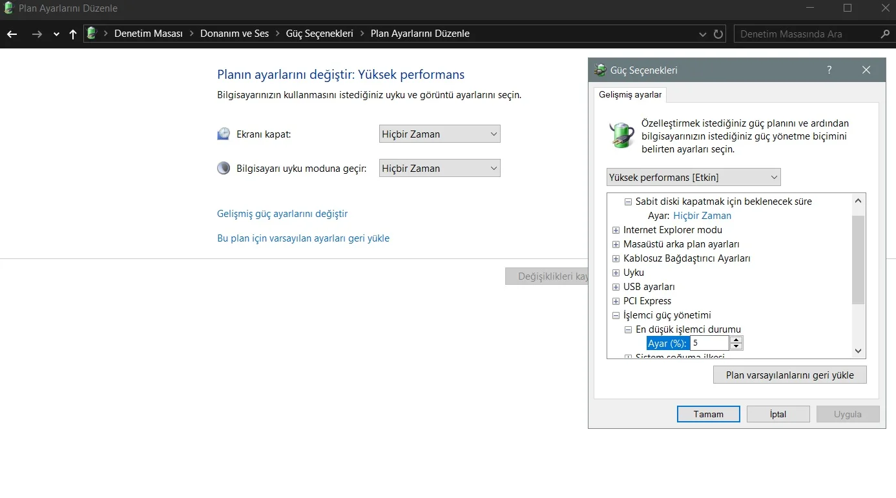Select the İşlemci güç yönetimi label
The image size is (896, 498).
(667, 315)
